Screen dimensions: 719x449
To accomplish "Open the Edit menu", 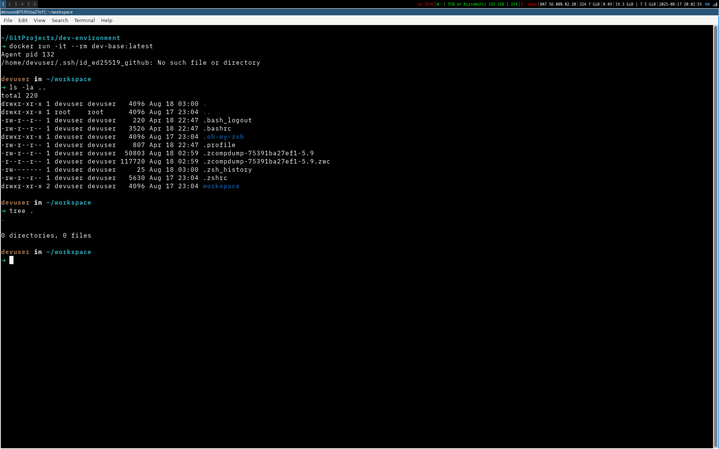I will point(23,20).
